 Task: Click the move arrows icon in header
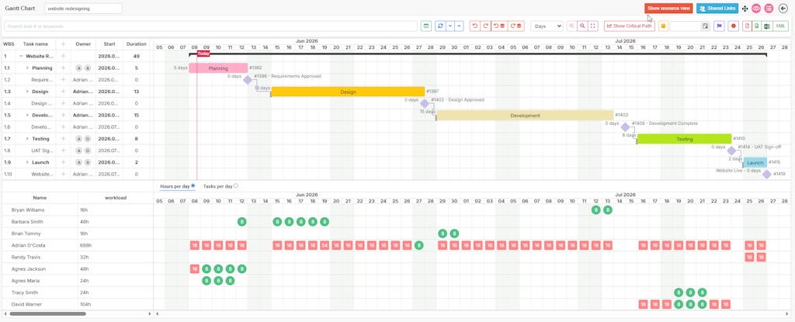[745, 9]
